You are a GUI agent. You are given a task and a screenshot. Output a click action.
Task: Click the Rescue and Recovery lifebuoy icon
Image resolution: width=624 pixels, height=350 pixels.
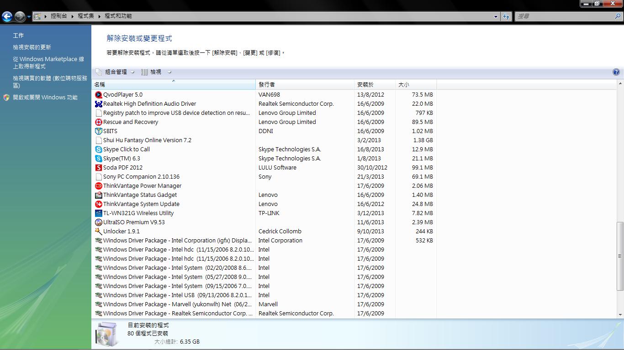[98, 122]
